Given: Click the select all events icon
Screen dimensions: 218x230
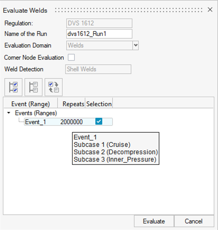Looking at the screenshot, I should 14,87.
